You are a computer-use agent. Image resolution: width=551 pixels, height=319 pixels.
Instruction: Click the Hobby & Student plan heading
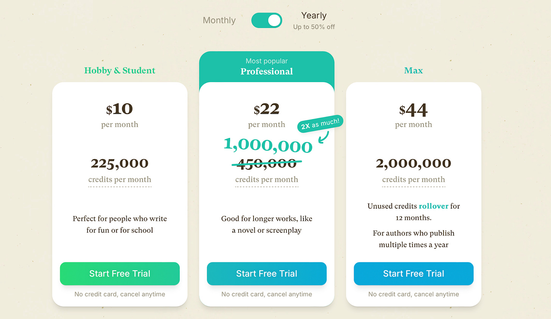point(120,71)
